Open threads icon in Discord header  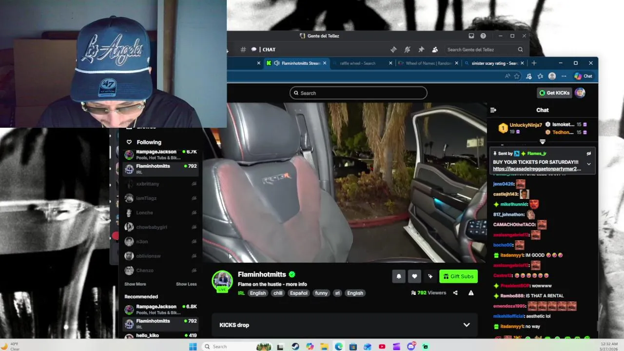[393, 49]
